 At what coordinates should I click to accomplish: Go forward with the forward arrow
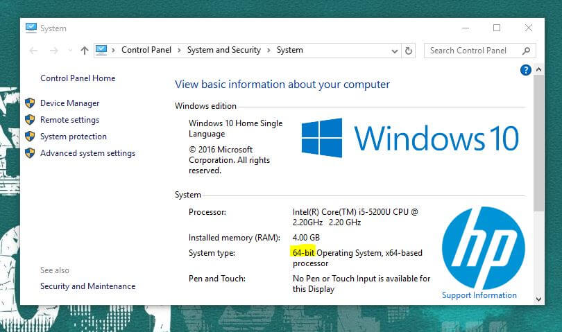pos(53,51)
